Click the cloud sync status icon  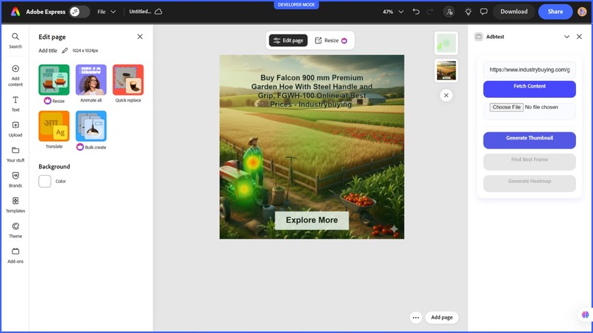[x=158, y=11]
